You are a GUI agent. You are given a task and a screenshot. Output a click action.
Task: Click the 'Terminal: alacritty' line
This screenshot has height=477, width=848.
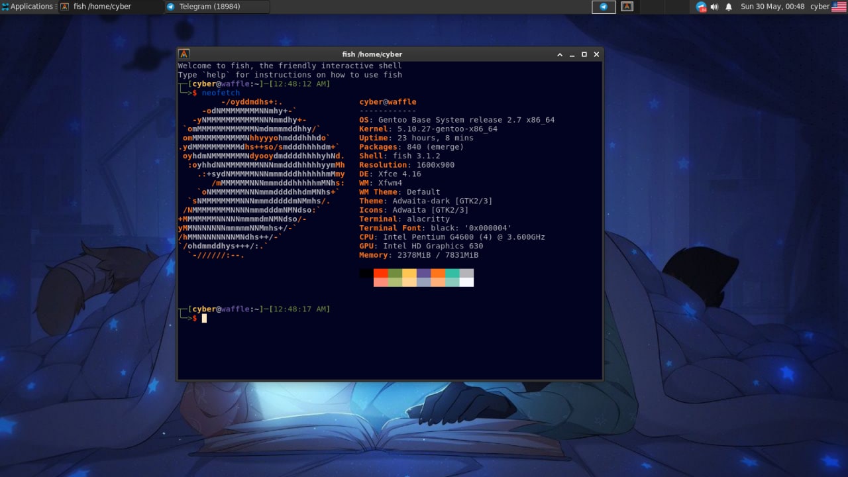pos(404,219)
